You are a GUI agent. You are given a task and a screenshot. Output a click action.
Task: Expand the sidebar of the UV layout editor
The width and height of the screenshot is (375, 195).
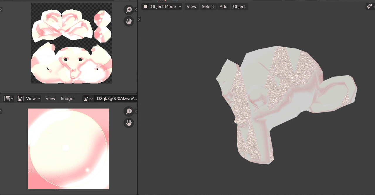tap(136, 10)
